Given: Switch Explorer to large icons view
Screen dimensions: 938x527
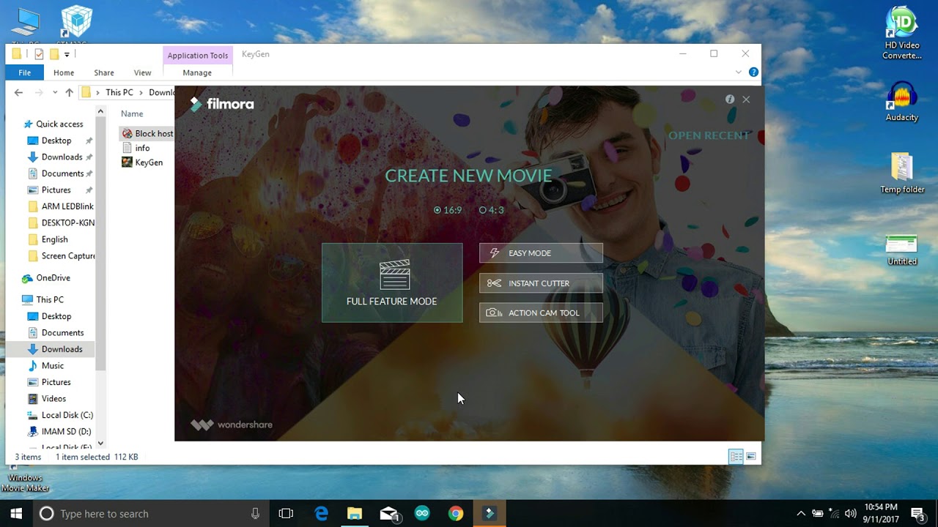Looking at the screenshot, I should pos(751,457).
